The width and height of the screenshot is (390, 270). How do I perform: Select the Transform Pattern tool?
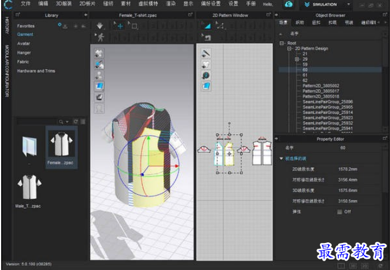point(220,25)
